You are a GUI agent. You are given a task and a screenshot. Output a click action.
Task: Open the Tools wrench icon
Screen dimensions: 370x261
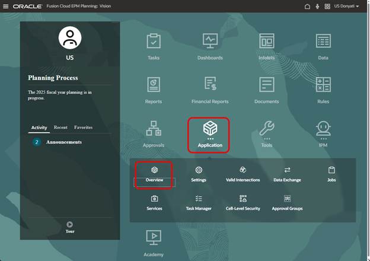(x=266, y=129)
